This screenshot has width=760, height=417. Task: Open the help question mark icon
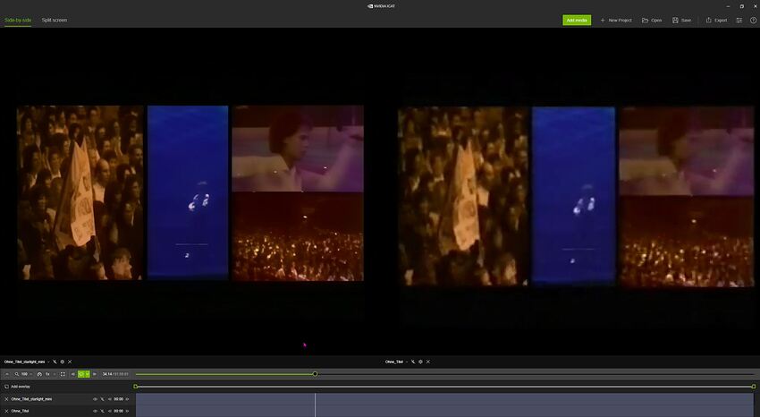coord(753,20)
